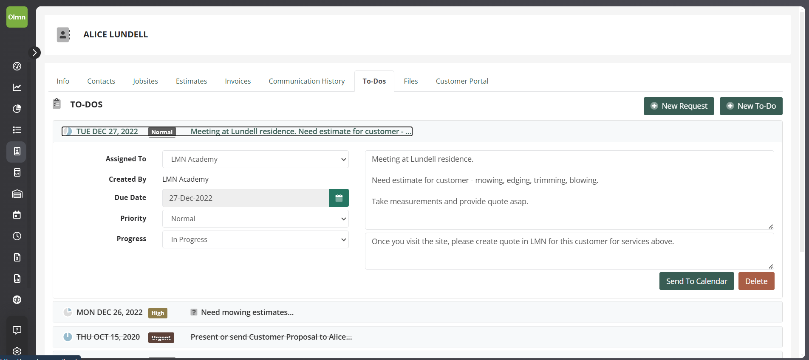Open the calculator icon in sidebar
The height and width of the screenshot is (360, 809).
[x=17, y=172]
